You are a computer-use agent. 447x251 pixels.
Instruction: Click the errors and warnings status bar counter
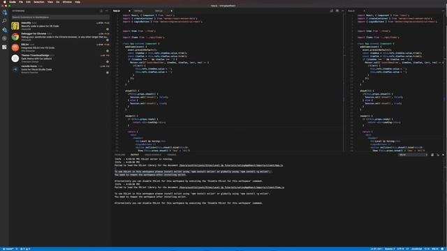coord(26,249)
